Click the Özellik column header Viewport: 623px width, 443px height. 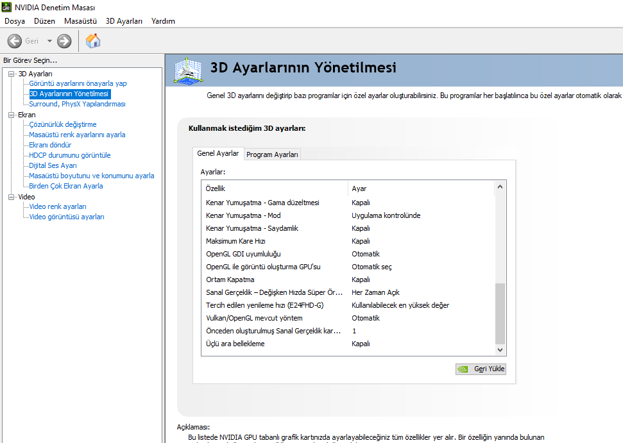(x=275, y=188)
